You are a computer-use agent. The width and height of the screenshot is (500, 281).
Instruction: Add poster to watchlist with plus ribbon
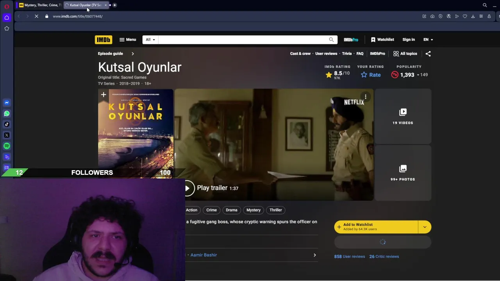pyautogui.click(x=104, y=95)
